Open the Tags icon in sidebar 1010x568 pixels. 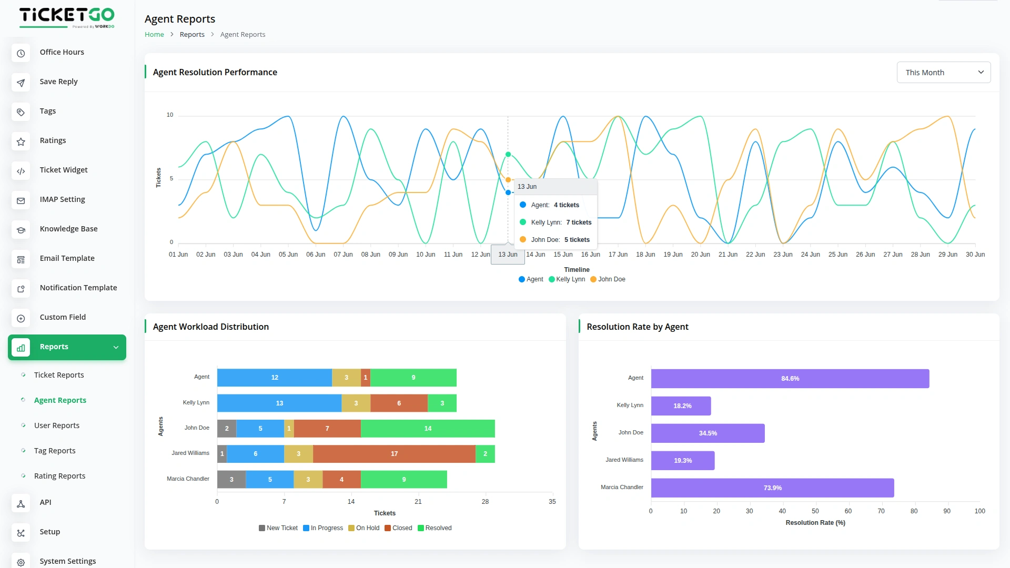coord(21,112)
